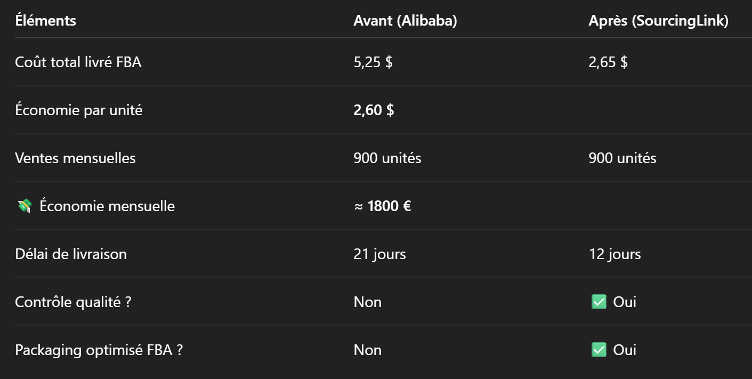Select the Éléments column header
The width and height of the screenshot is (752, 379).
coord(46,21)
